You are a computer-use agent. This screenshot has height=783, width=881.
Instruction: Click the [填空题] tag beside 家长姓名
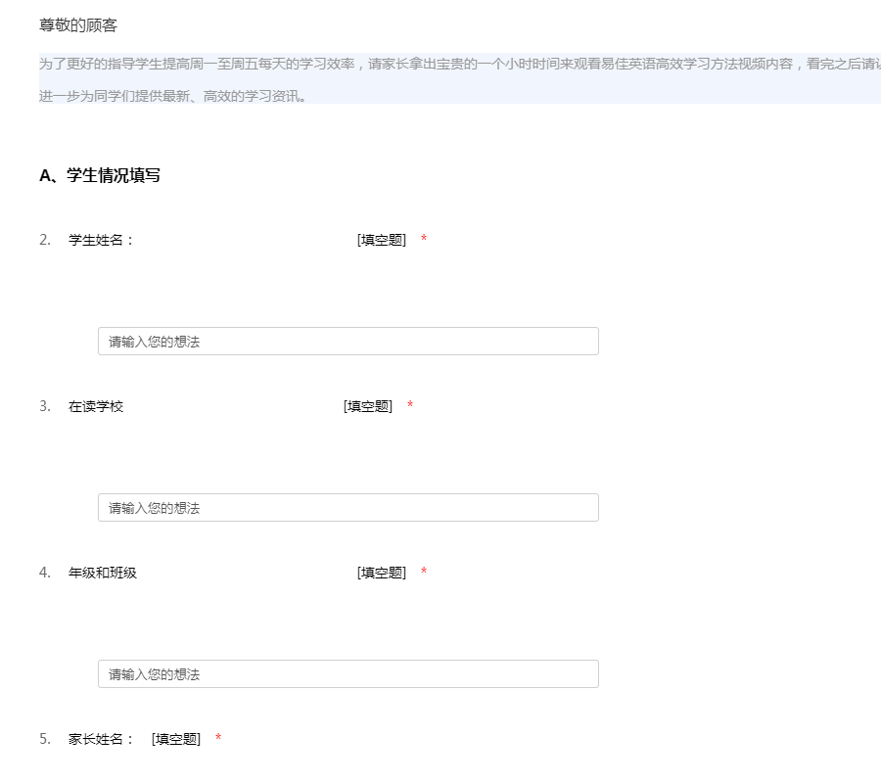176,739
